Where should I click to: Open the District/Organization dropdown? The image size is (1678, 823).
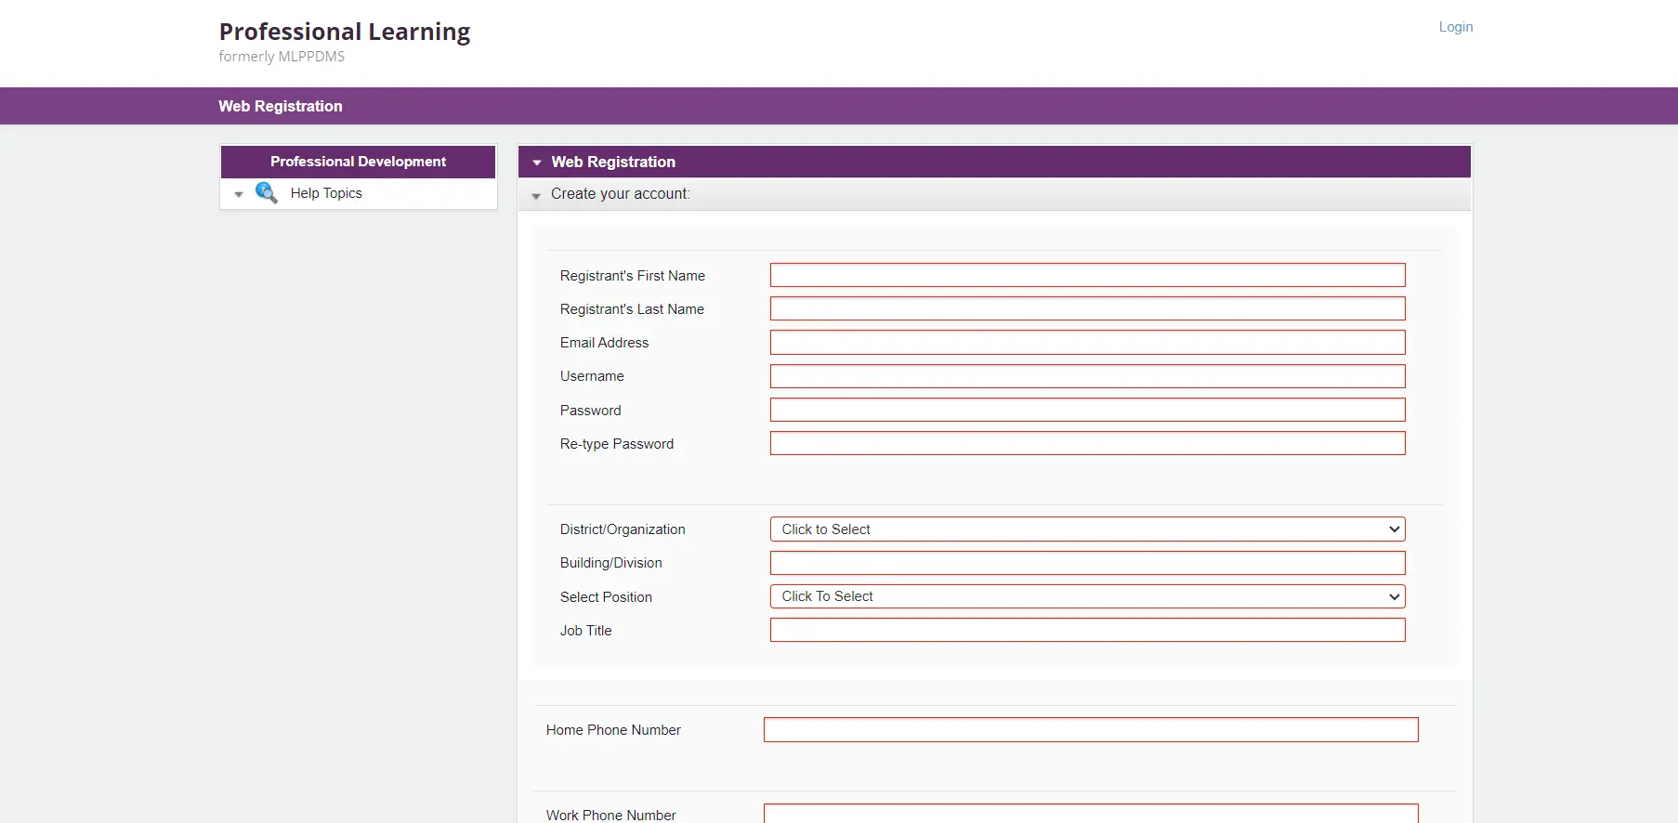[1087, 529]
